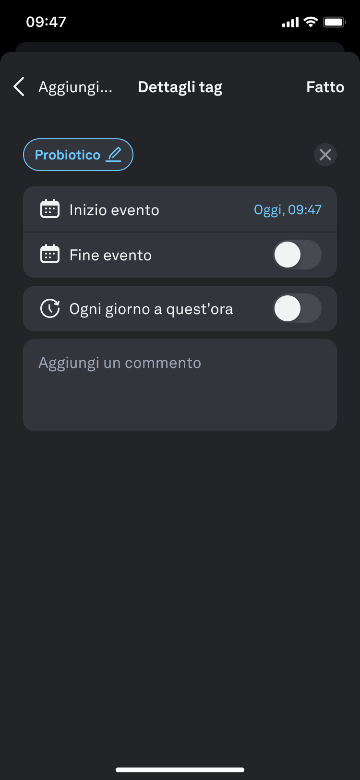Tap the clock repeat icon

[x=50, y=309]
